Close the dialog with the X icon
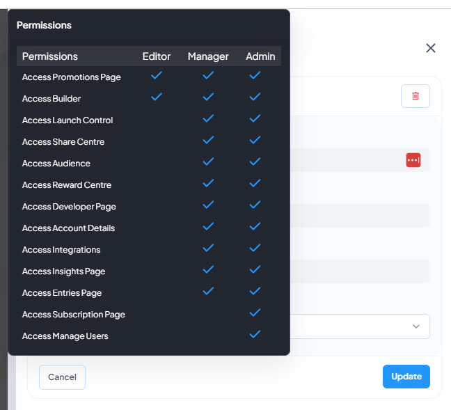 point(431,48)
